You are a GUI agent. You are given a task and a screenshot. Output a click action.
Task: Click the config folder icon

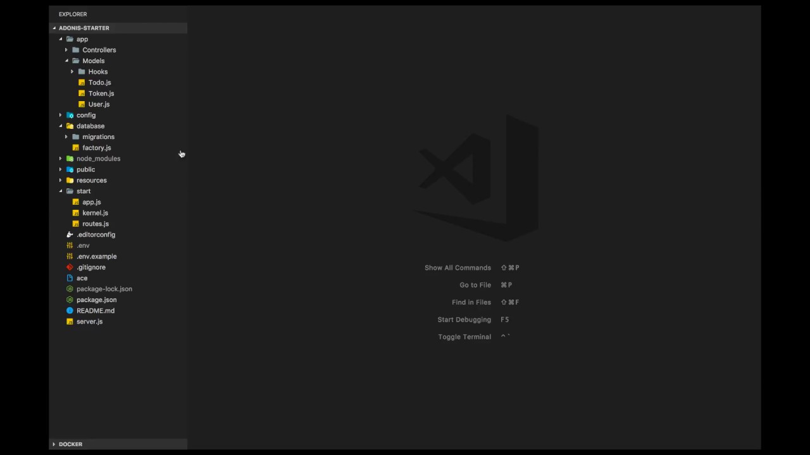[x=70, y=115]
